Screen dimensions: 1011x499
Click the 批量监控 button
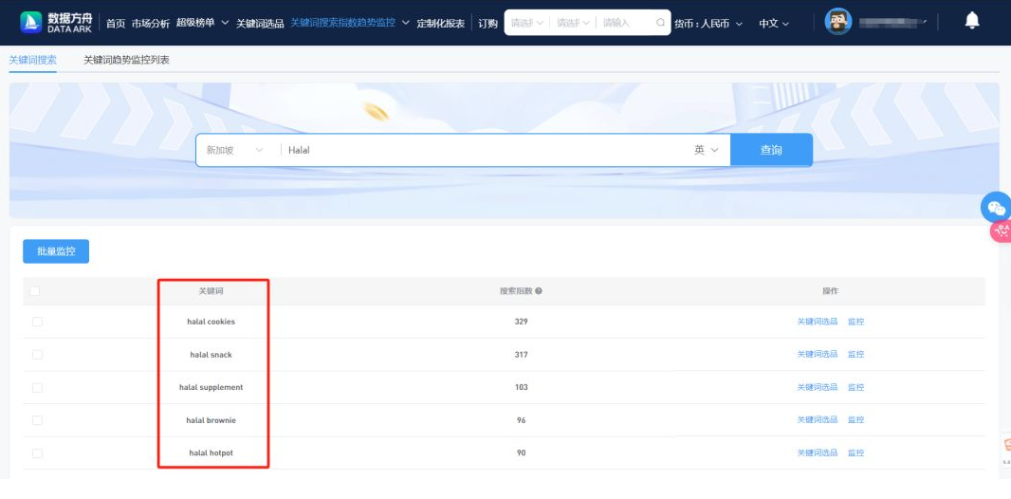pyautogui.click(x=56, y=251)
